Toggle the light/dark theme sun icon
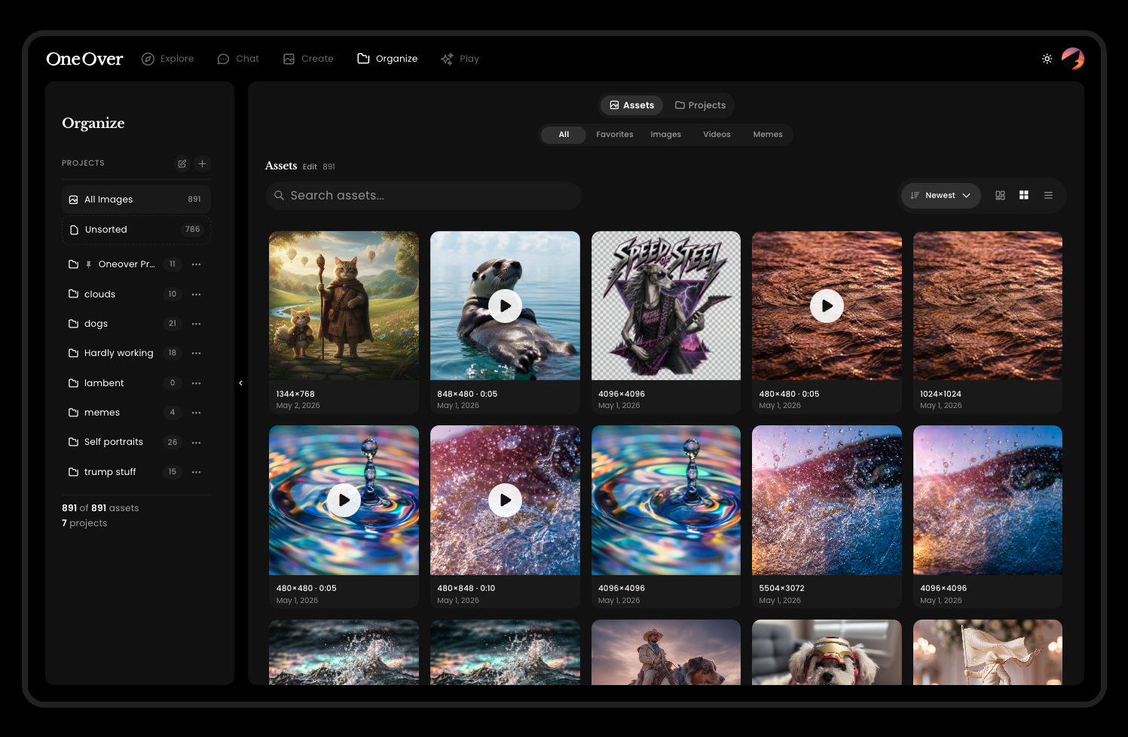Image resolution: width=1128 pixels, height=737 pixels. pos(1047,59)
